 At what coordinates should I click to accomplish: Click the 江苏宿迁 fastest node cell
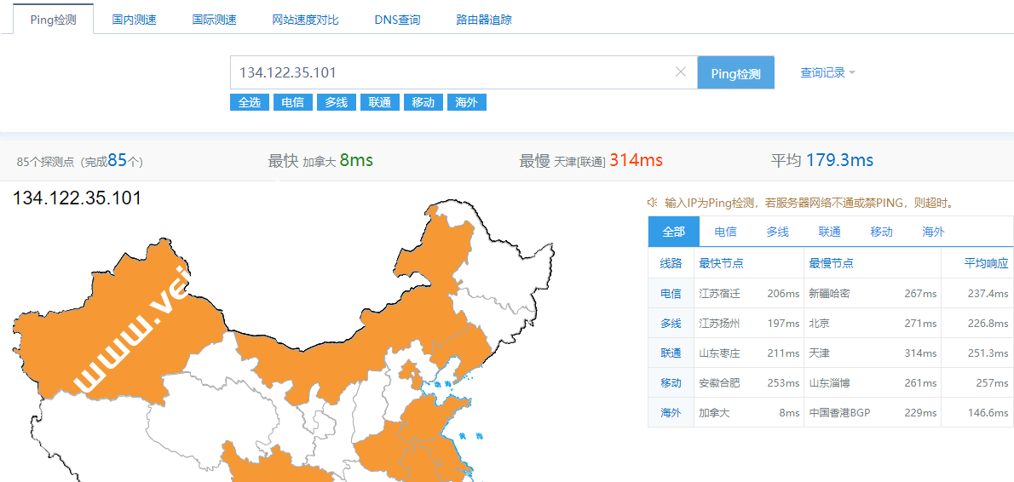point(719,293)
